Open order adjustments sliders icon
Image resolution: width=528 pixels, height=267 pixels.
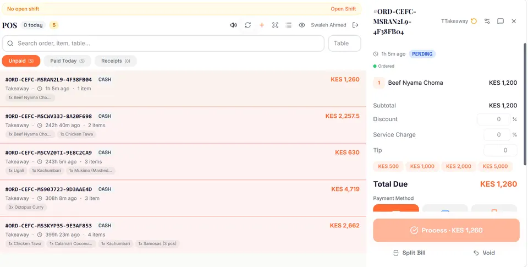(x=487, y=21)
